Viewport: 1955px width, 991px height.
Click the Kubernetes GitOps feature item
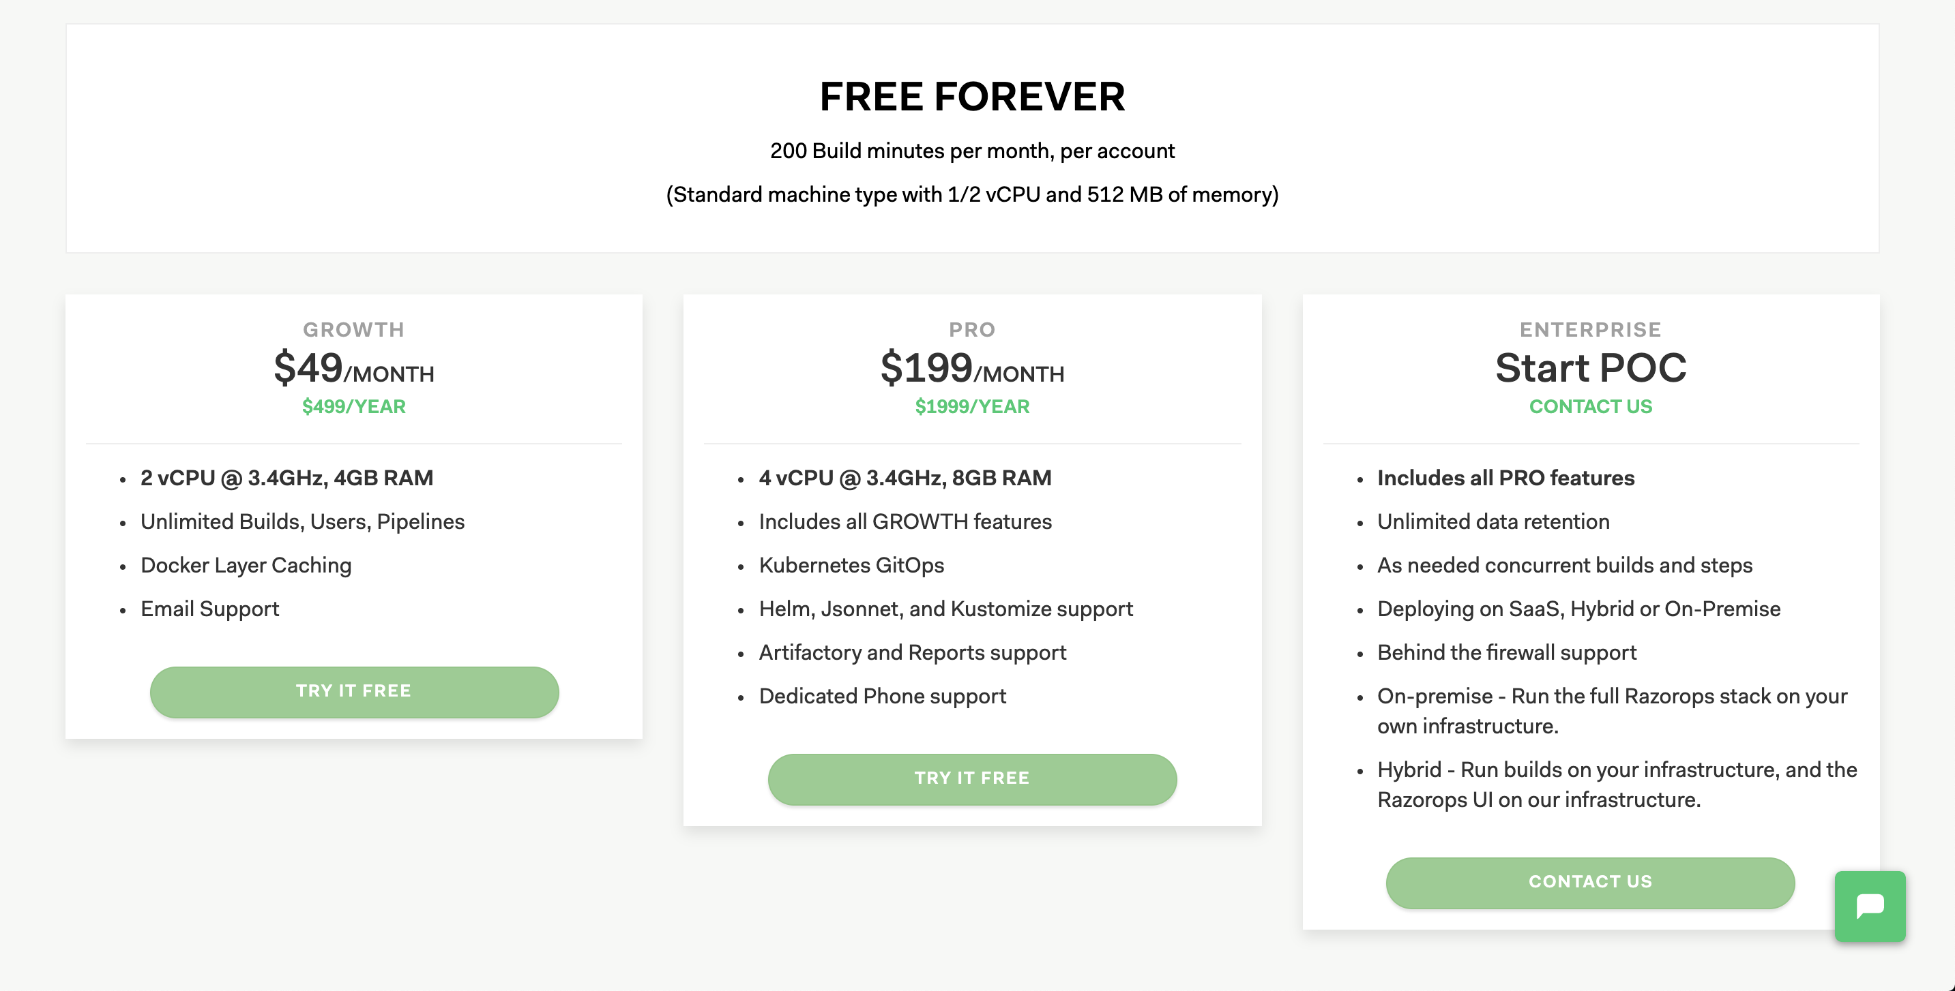[851, 566]
